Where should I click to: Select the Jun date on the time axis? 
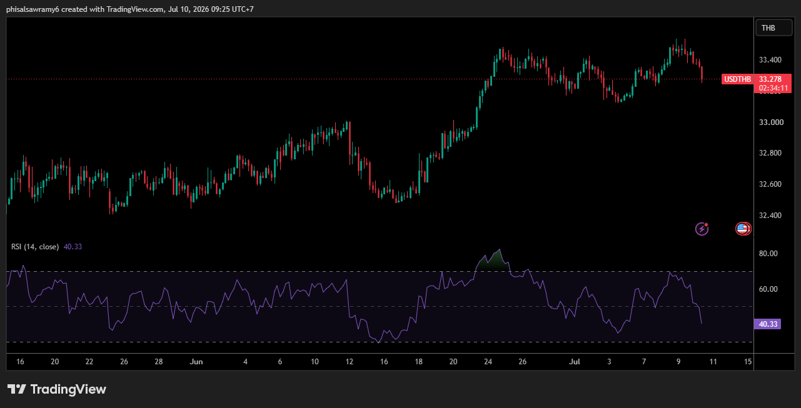pos(196,362)
